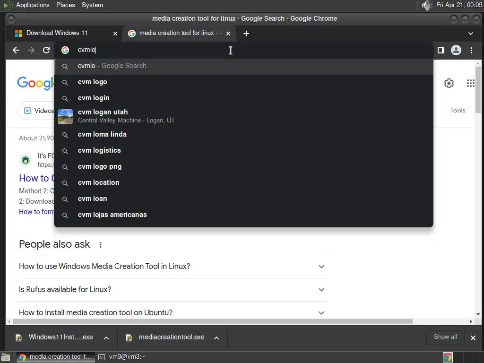The image size is (484, 363).
Task: Switch to the Download Windows 11 tab
Action: [64, 33]
